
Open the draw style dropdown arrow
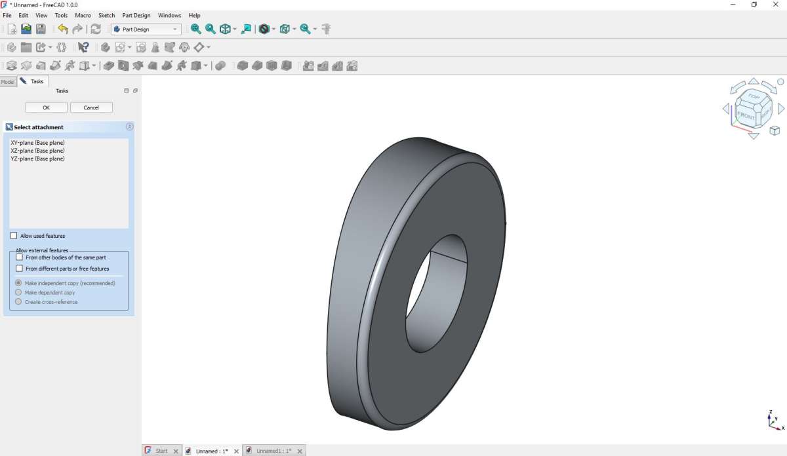coord(273,29)
